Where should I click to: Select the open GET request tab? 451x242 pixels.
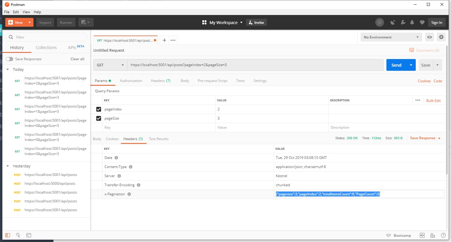125,40
